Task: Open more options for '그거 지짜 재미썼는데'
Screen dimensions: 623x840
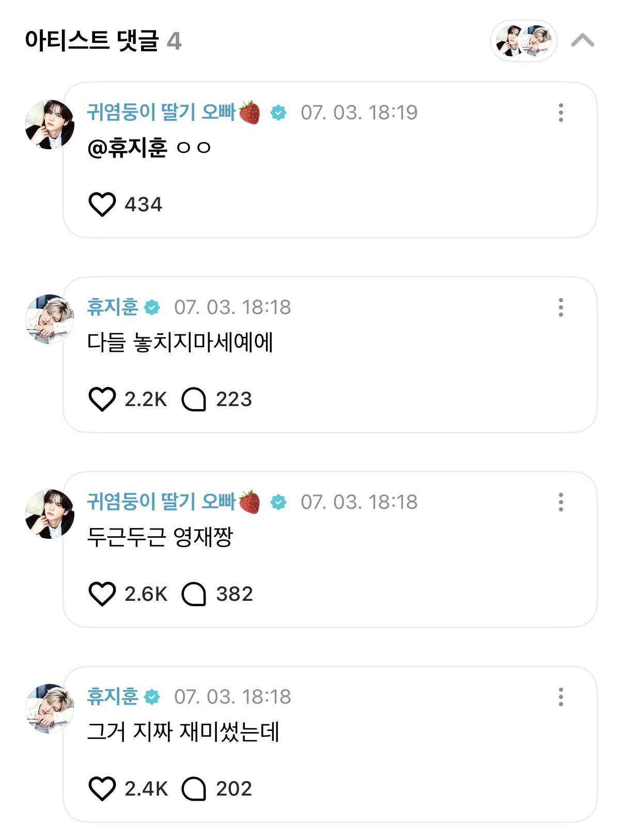Action: point(560,697)
